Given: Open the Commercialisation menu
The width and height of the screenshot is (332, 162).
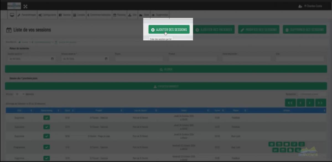Looking at the screenshot, I should 99,15.
